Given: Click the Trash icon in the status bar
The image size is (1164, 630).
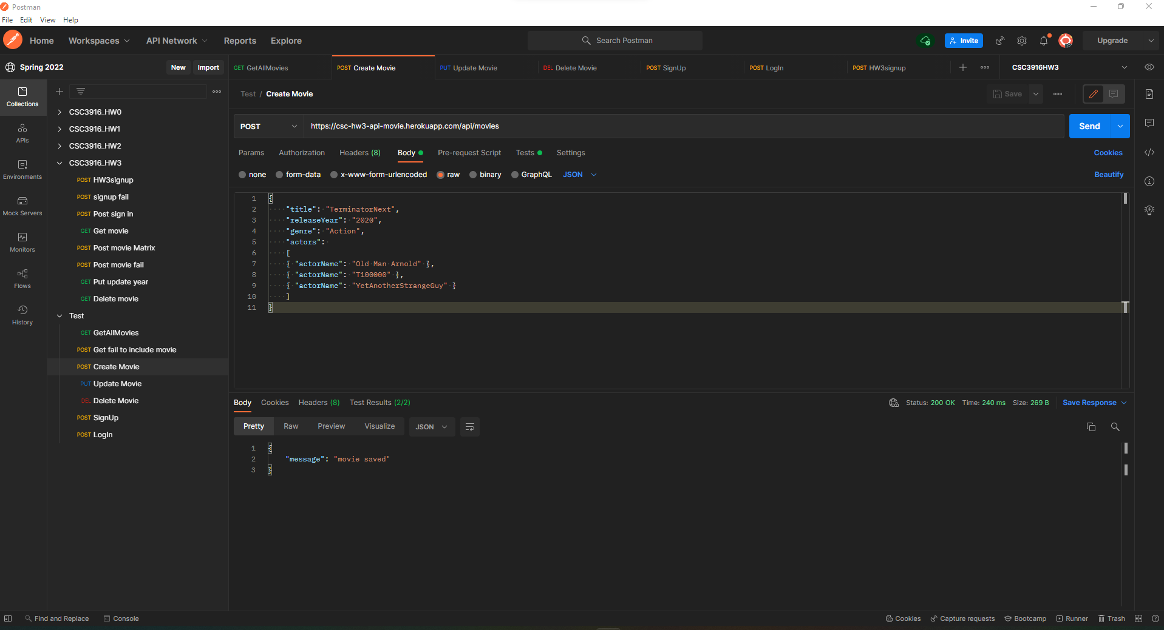Looking at the screenshot, I should (1112, 618).
